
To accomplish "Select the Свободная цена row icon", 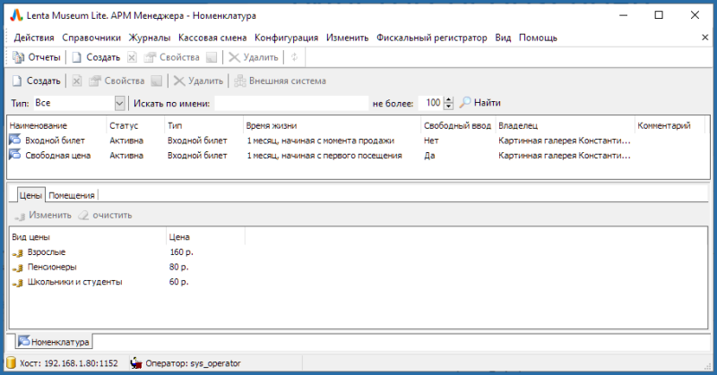I will tap(15, 155).
